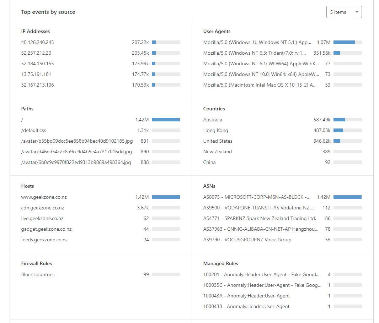This screenshot has width=379, height=323.
Task: Click the Block countries firewall rule
Action: 38,274
